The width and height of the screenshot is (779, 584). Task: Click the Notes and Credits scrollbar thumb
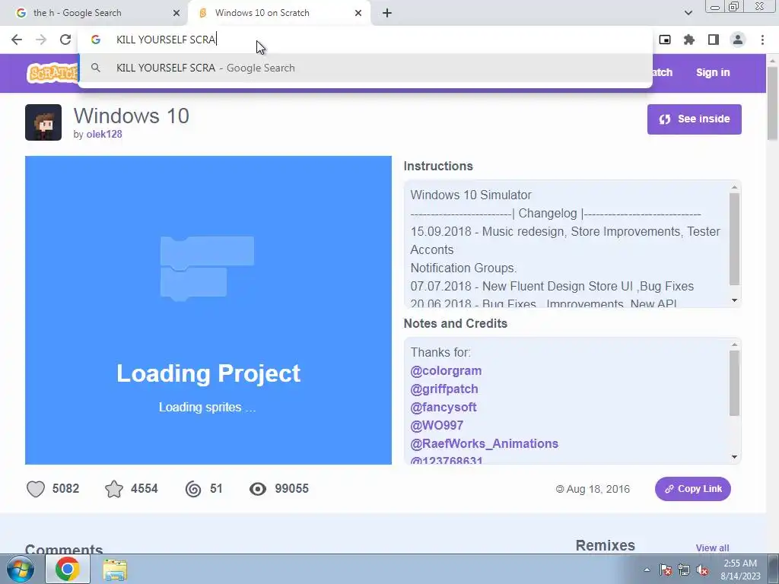[x=734, y=383]
